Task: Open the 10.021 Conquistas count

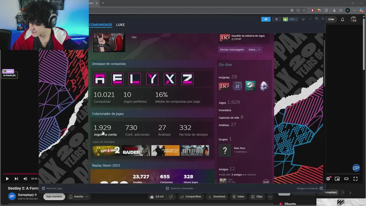Action: 104,97
